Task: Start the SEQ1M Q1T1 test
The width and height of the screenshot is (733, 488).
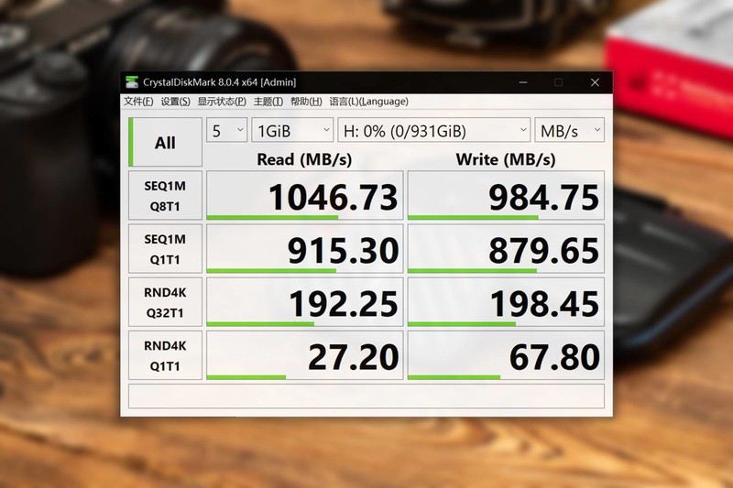Action: point(165,248)
